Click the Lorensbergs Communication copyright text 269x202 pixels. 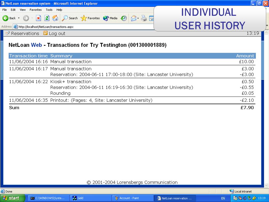(x=132, y=182)
